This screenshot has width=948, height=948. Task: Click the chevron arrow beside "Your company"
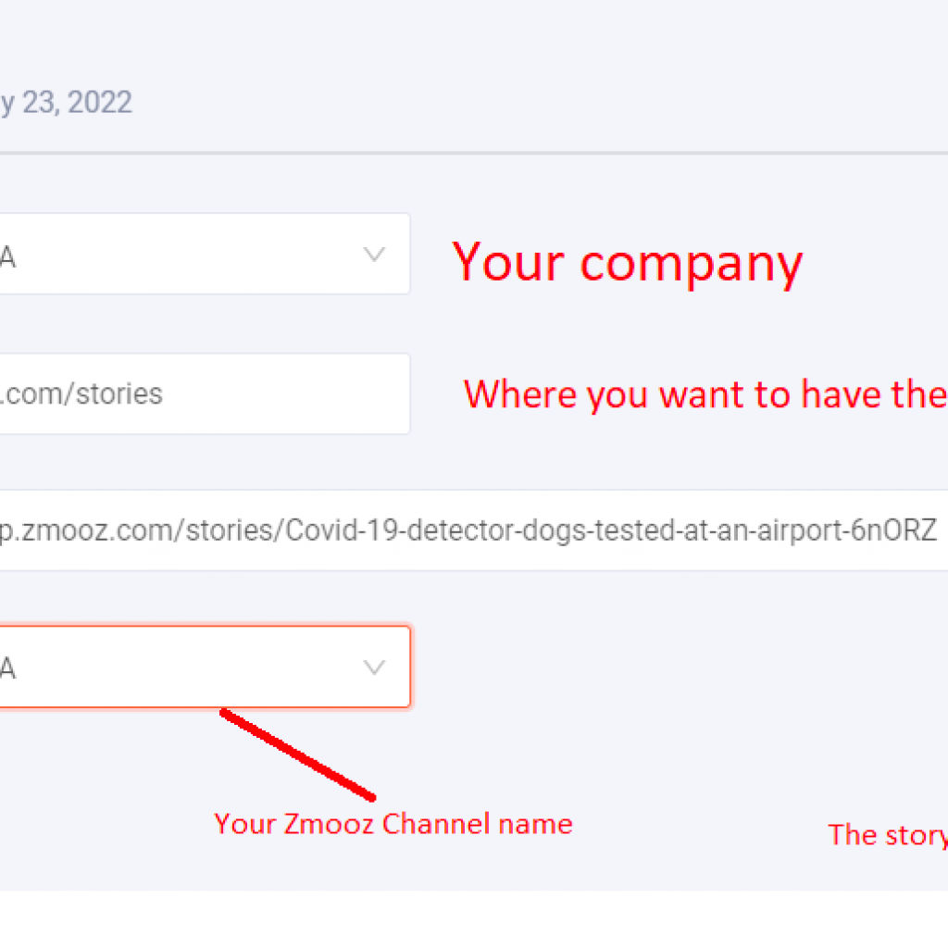pos(374,254)
